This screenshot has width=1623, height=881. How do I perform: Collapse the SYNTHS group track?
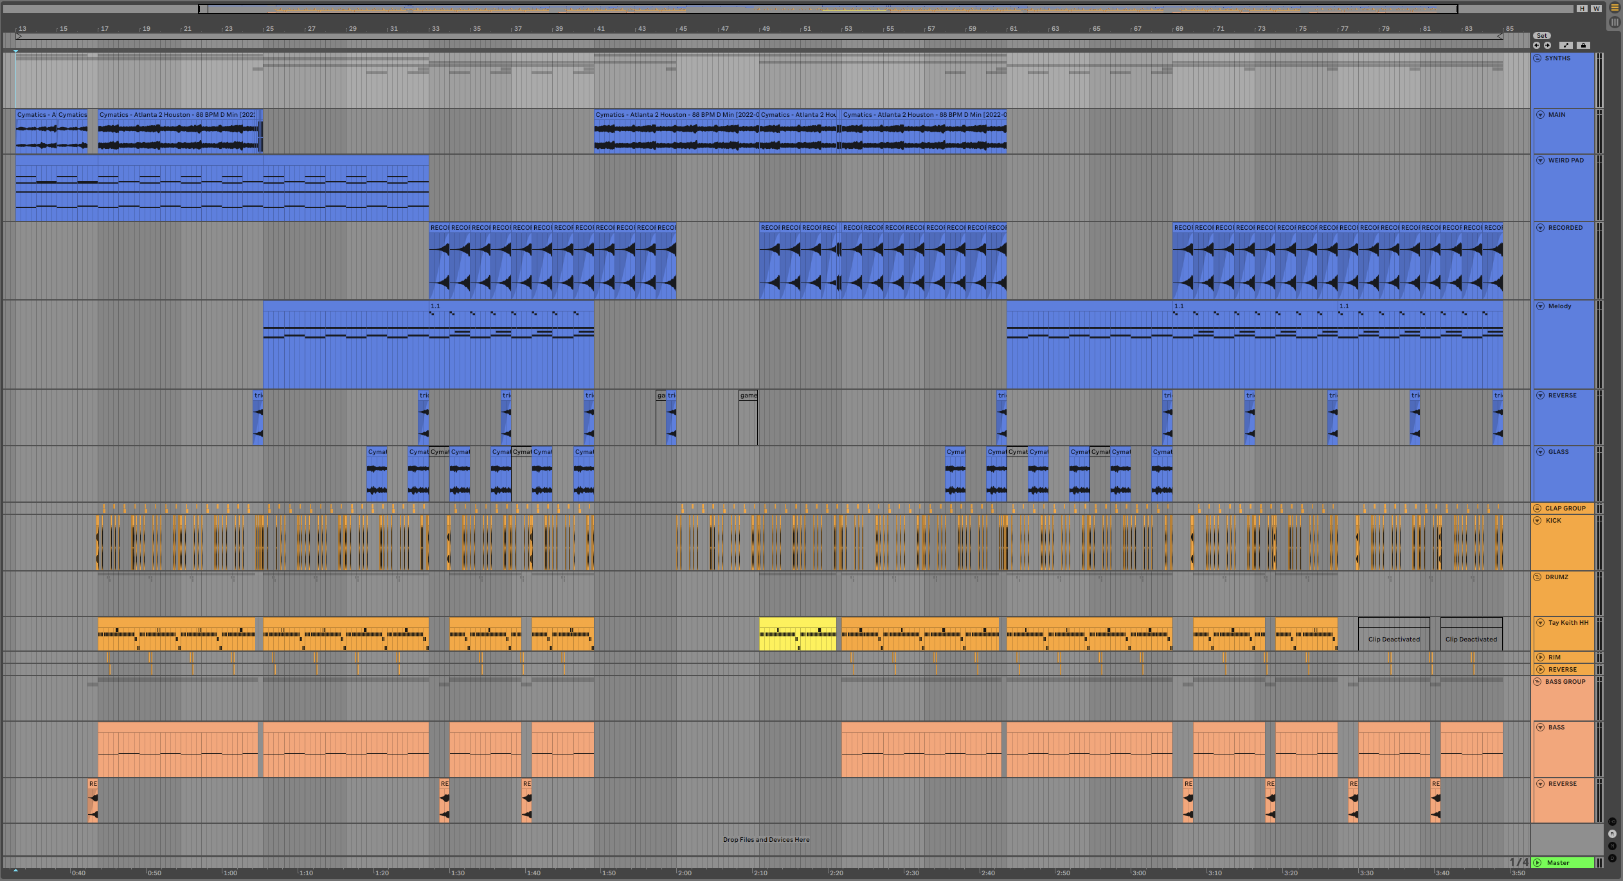point(1538,58)
